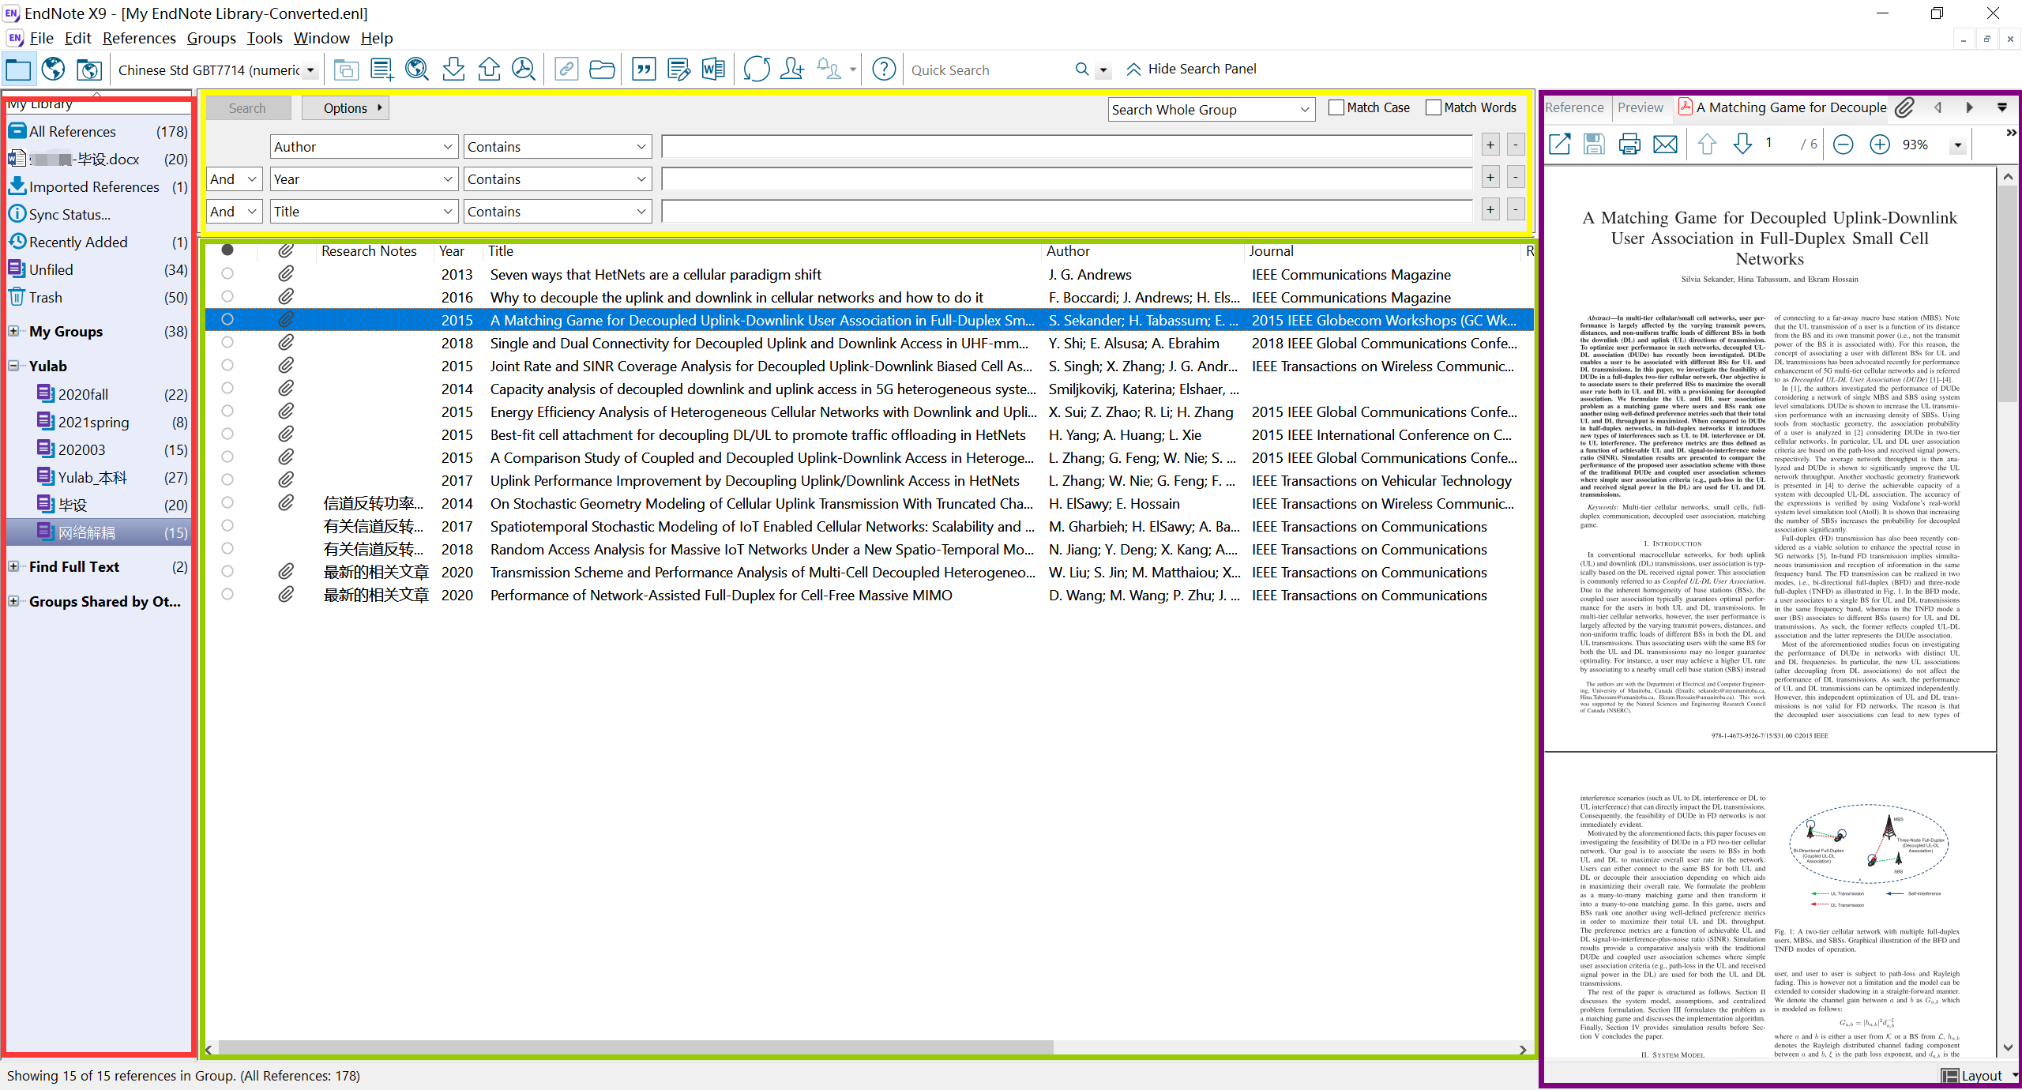Click the Format Bibliography icon

[678, 70]
